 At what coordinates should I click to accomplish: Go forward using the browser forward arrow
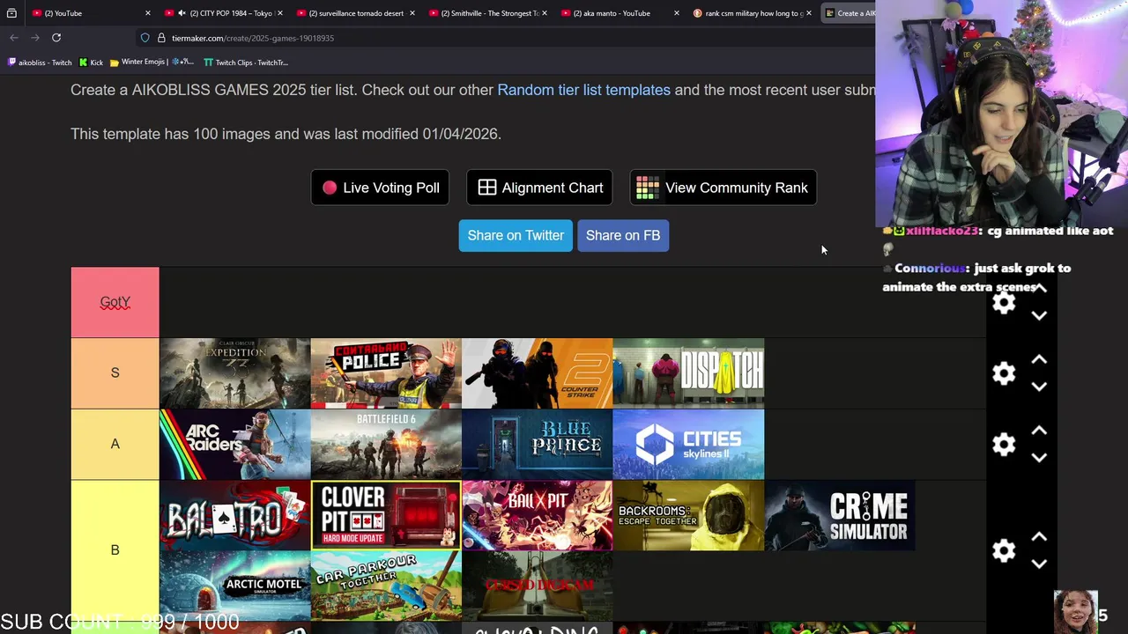(35, 38)
